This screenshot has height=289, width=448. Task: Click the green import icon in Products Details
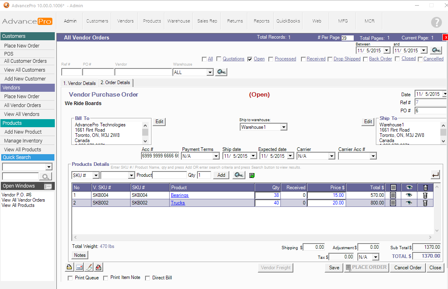[252, 175]
